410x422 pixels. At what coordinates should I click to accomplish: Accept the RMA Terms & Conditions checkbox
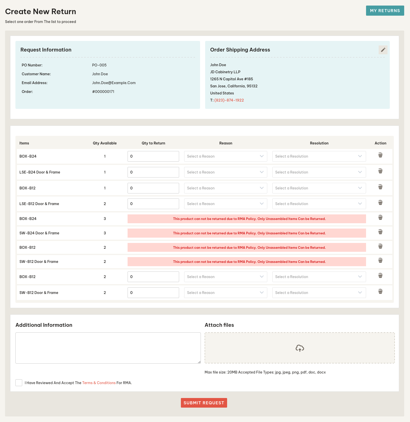(x=19, y=383)
